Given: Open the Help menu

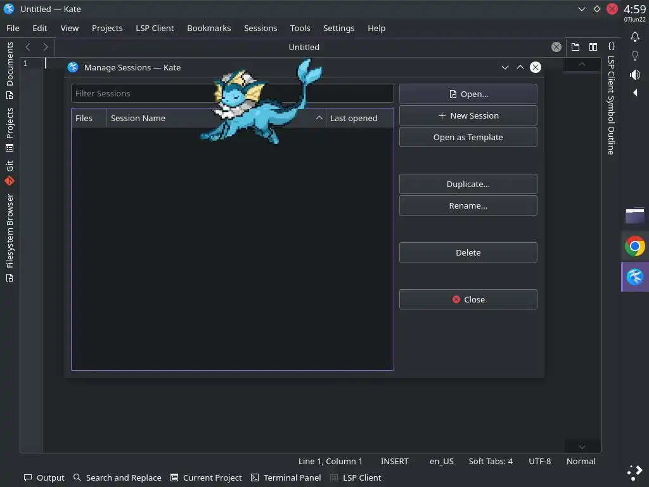Looking at the screenshot, I should [376, 28].
